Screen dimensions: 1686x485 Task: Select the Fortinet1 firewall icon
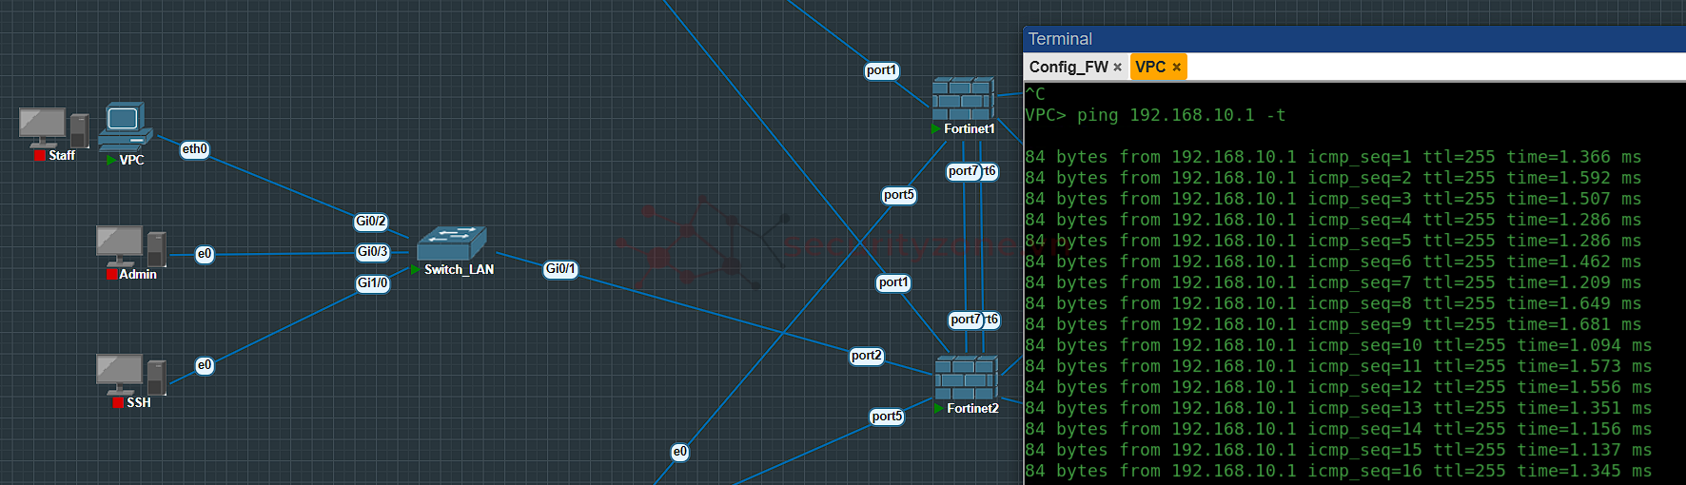point(963,99)
